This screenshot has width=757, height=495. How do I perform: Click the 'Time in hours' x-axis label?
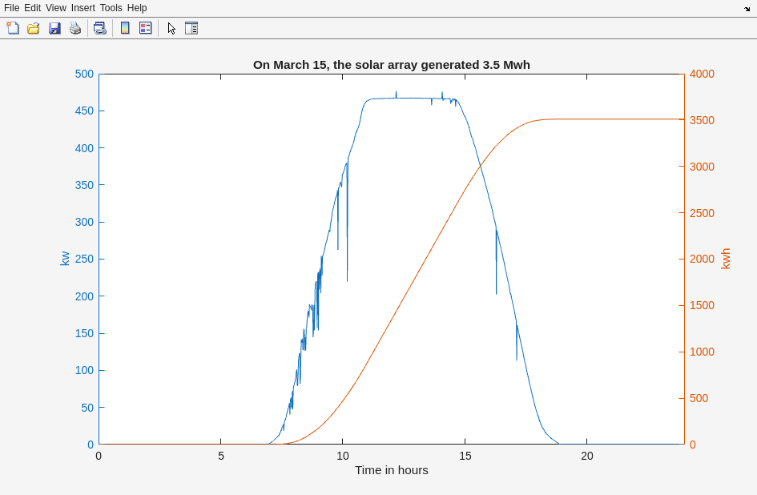(x=391, y=470)
